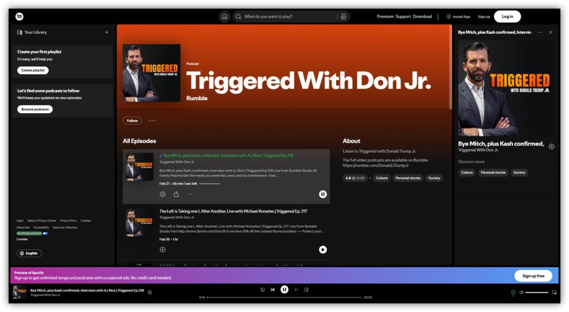Pause episode Ep.218 in the episode list
Image resolution: width=569 pixels, height=312 pixels.
(x=323, y=195)
